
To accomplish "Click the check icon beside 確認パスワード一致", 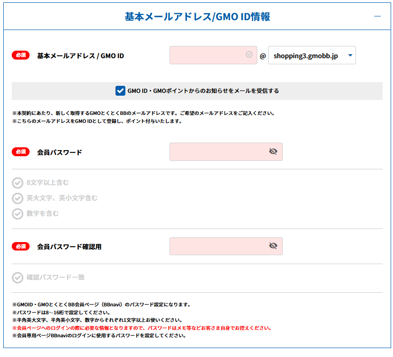I will (17, 278).
